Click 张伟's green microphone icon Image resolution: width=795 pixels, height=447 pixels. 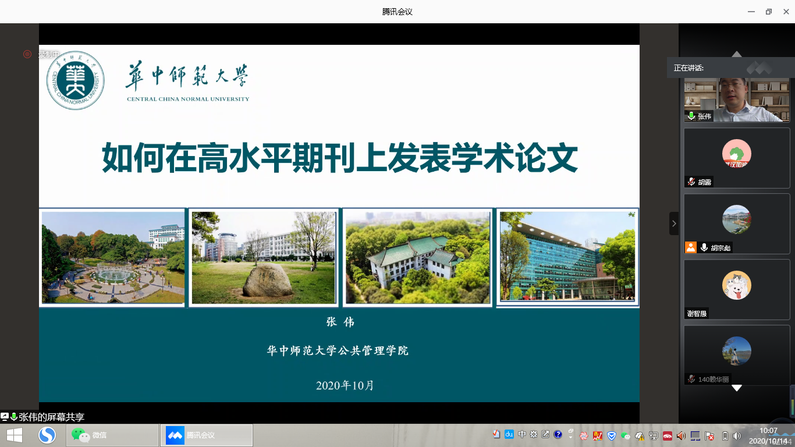click(691, 116)
